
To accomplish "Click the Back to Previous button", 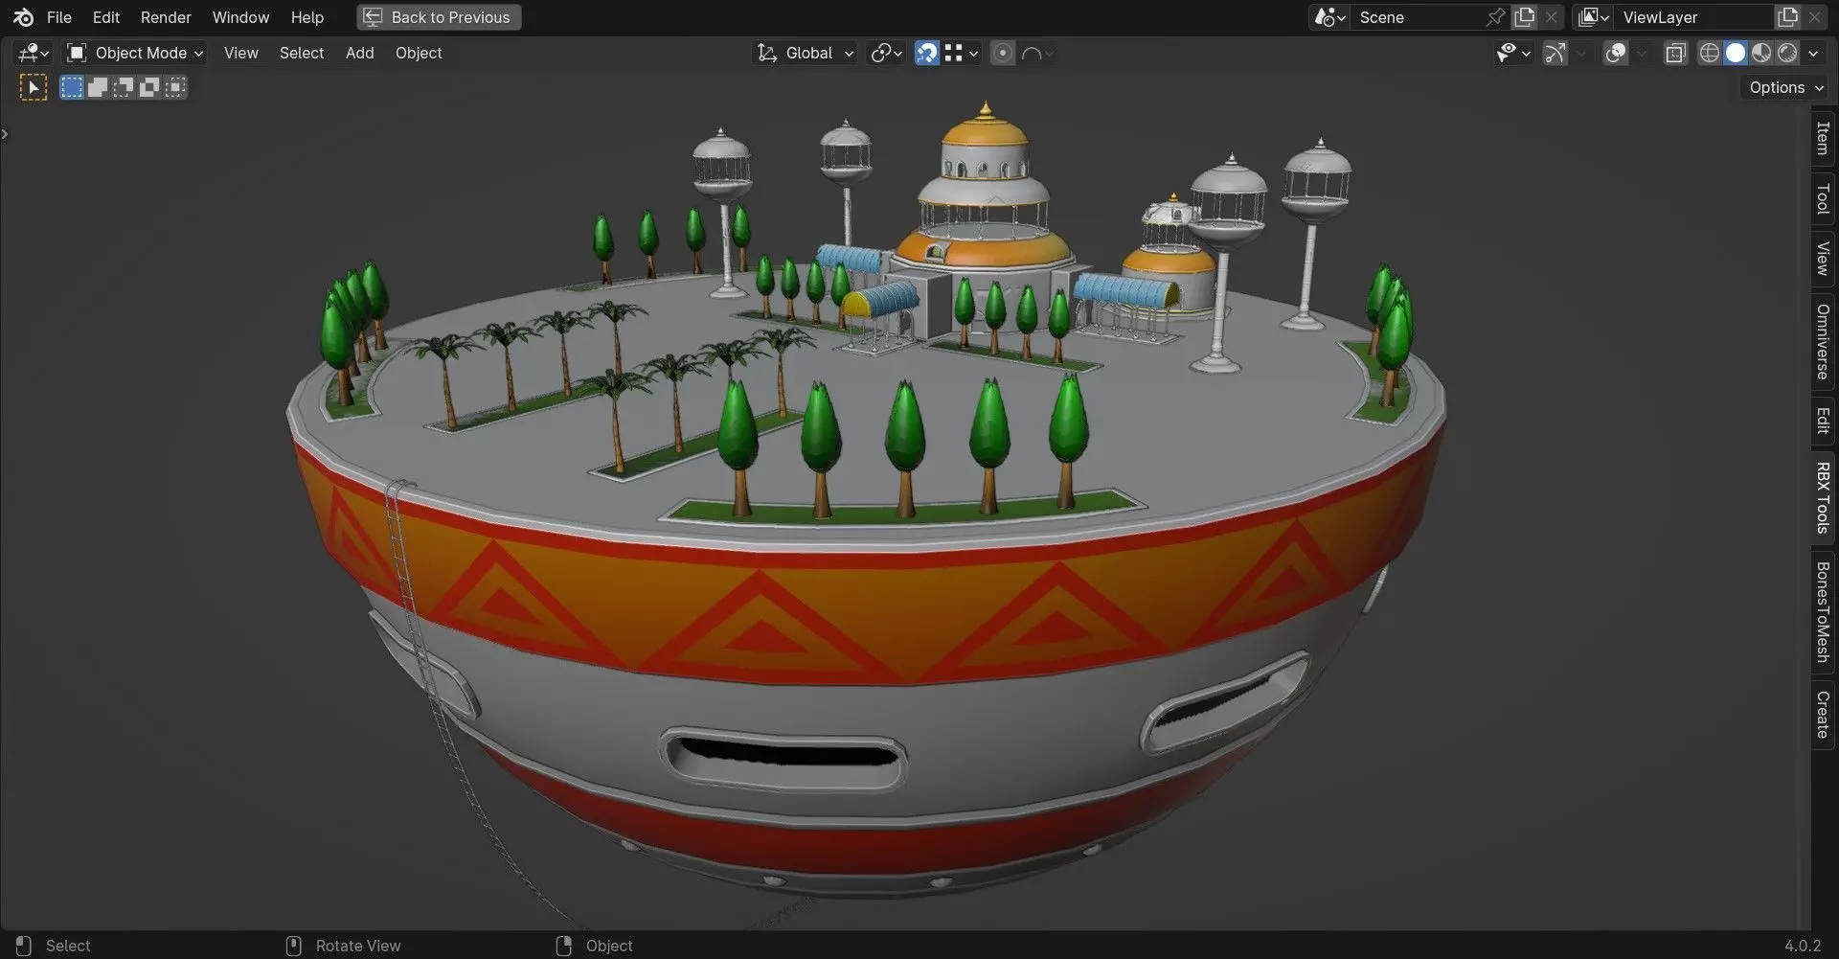I will (x=439, y=17).
